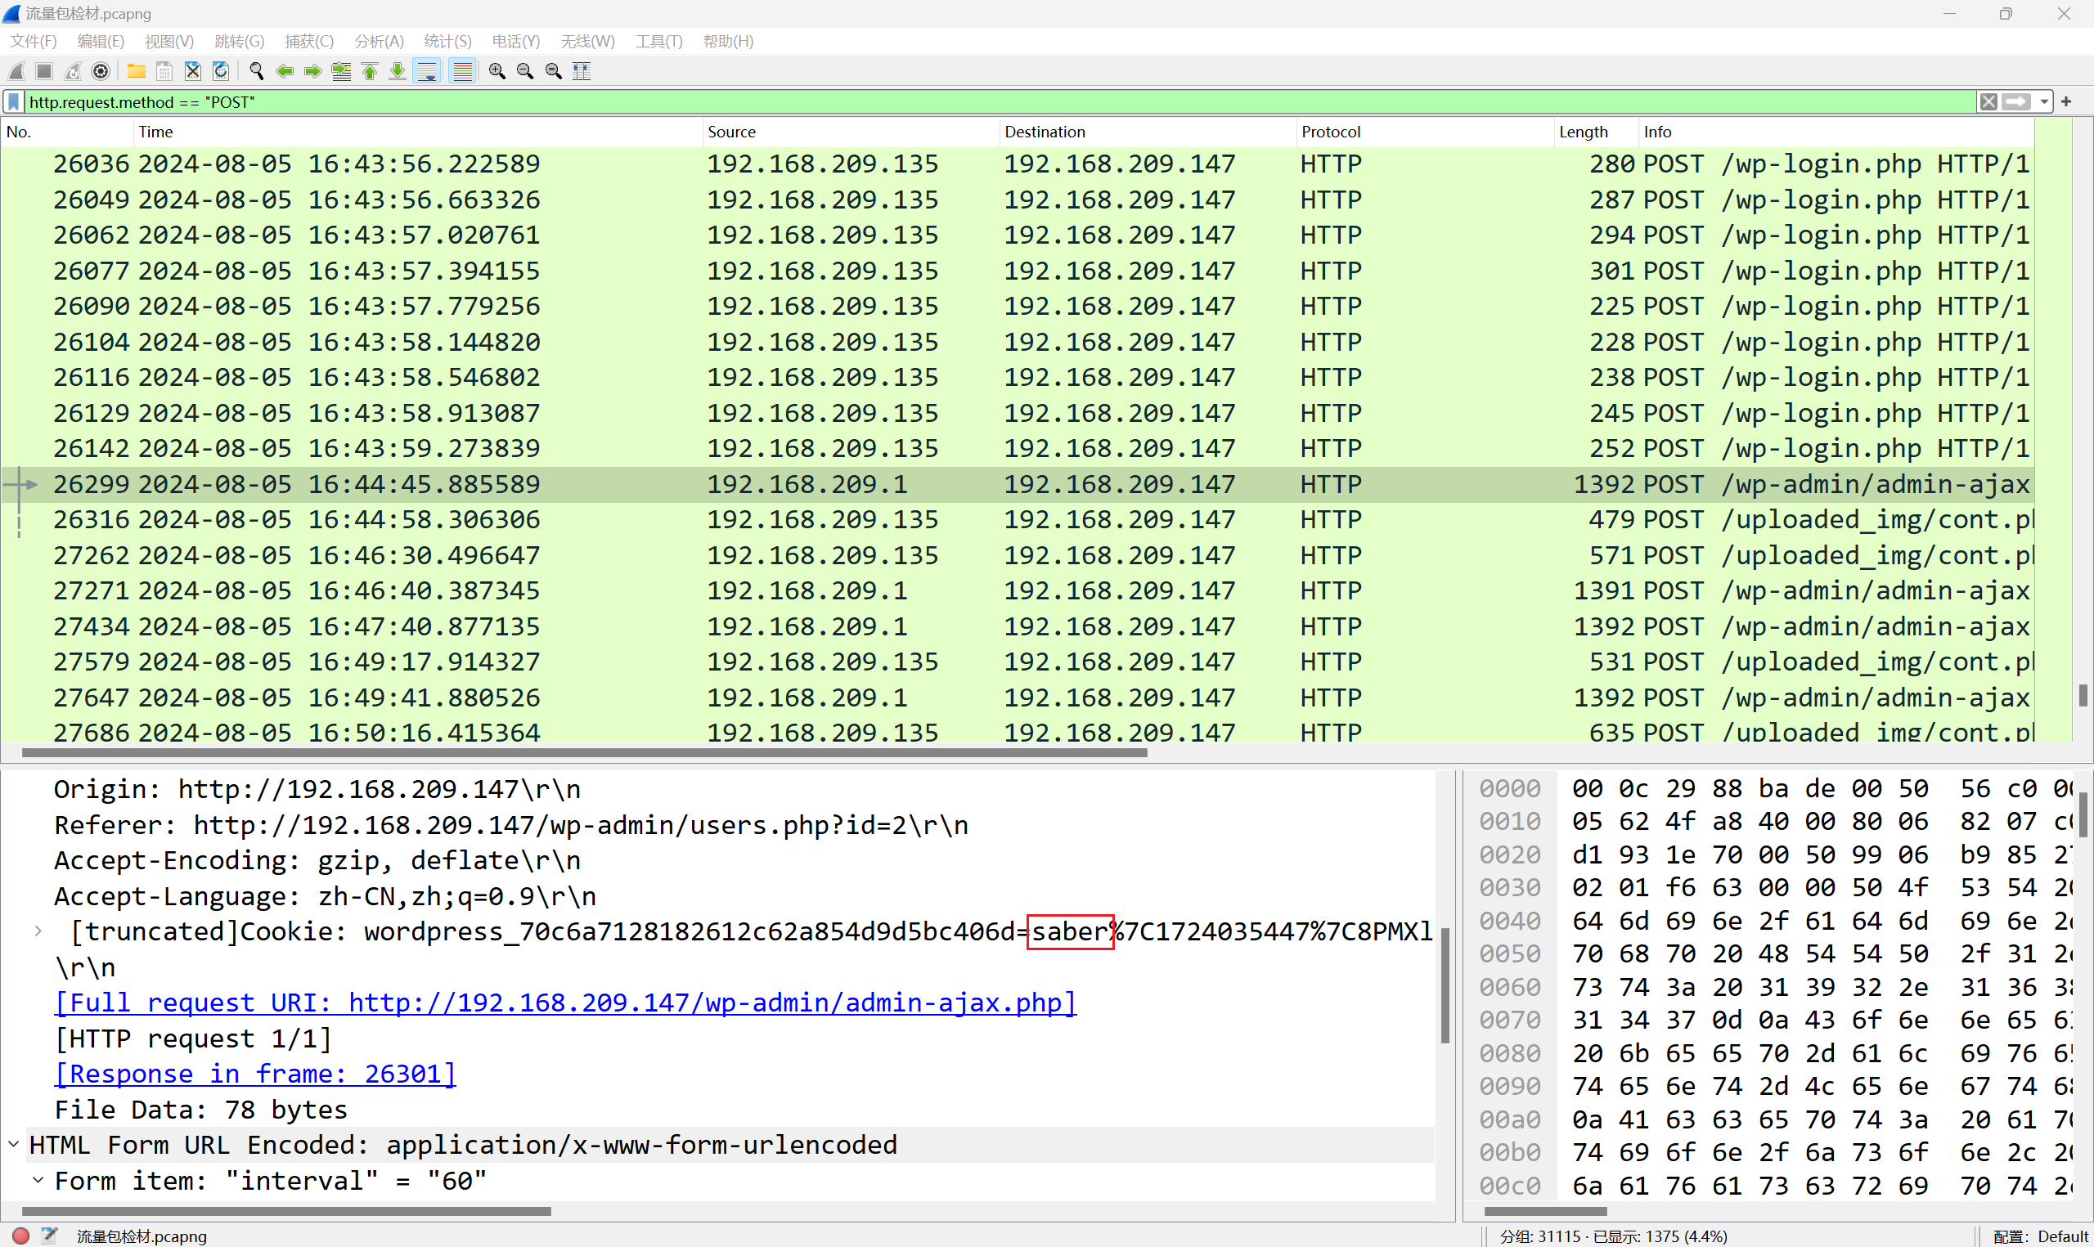Open capture options gear icon
Screen dimensions: 2094x1247
tap(101, 71)
